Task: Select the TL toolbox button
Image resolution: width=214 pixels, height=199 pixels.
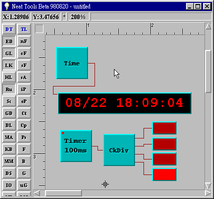Action: click(x=24, y=29)
